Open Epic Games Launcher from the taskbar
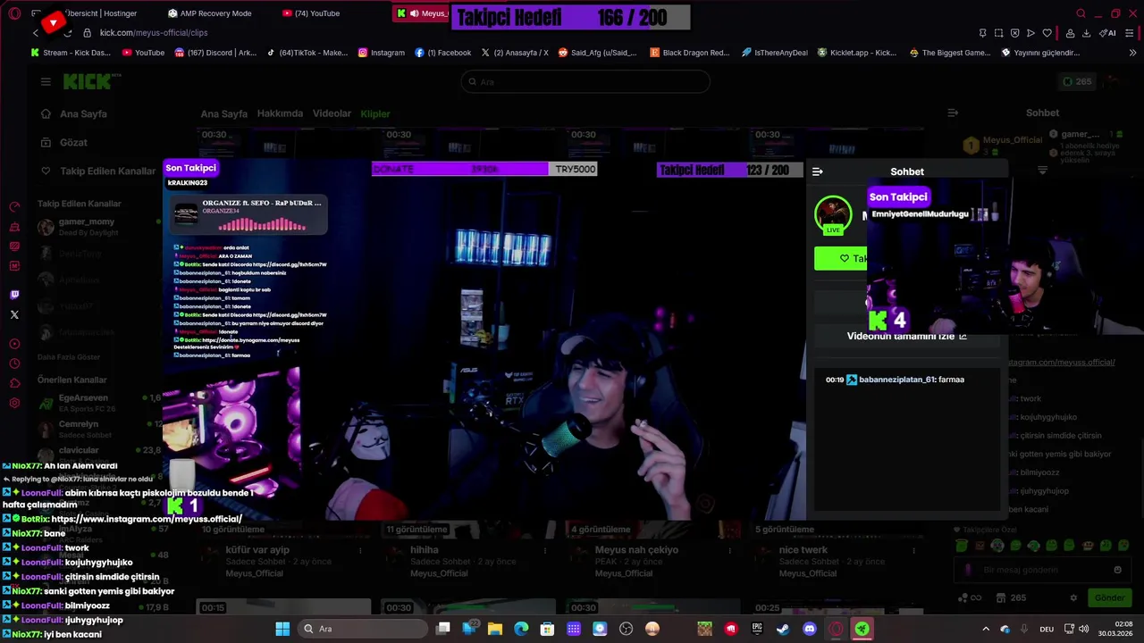Image resolution: width=1144 pixels, height=643 pixels. coord(757,629)
